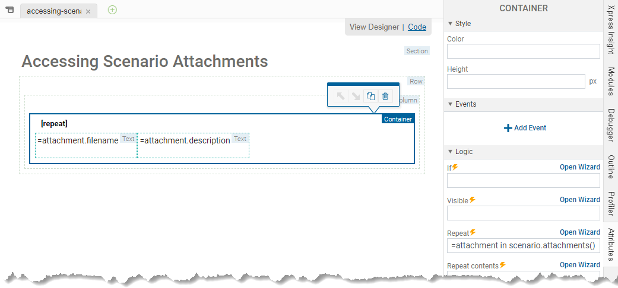Click Add Event button
The image size is (618, 288).
click(525, 128)
